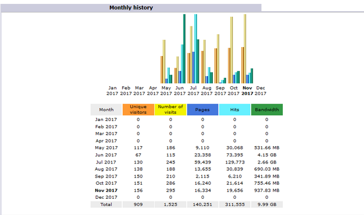The width and height of the screenshot is (364, 215).
Task: Click Oct 2017 label under chart
Action: (234, 91)
